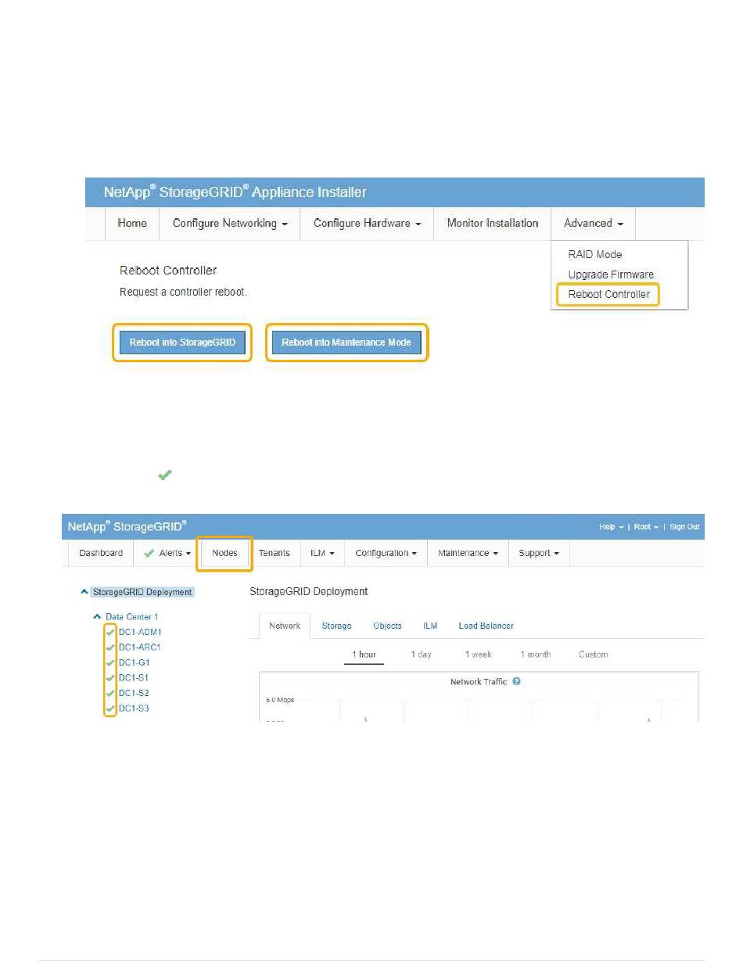Select the Custom time range
This screenshot has height=976, width=743.
pos(594,655)
